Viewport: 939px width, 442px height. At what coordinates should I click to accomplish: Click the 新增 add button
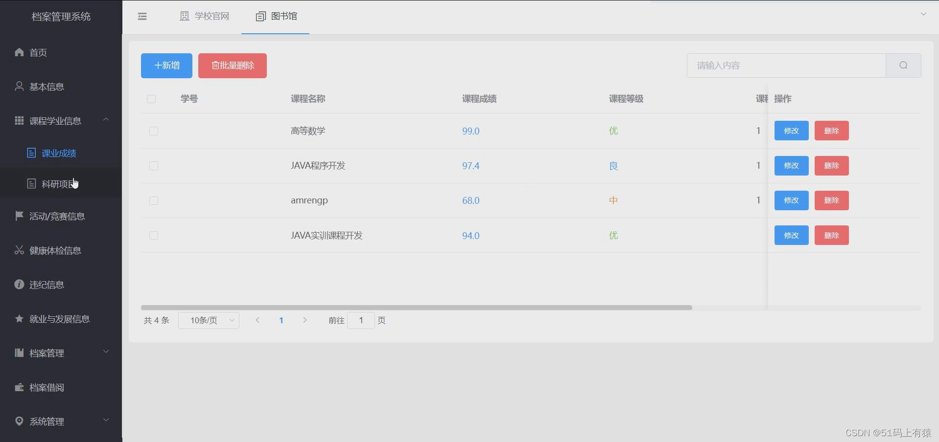pyautogui.click(x=166, y=65)
